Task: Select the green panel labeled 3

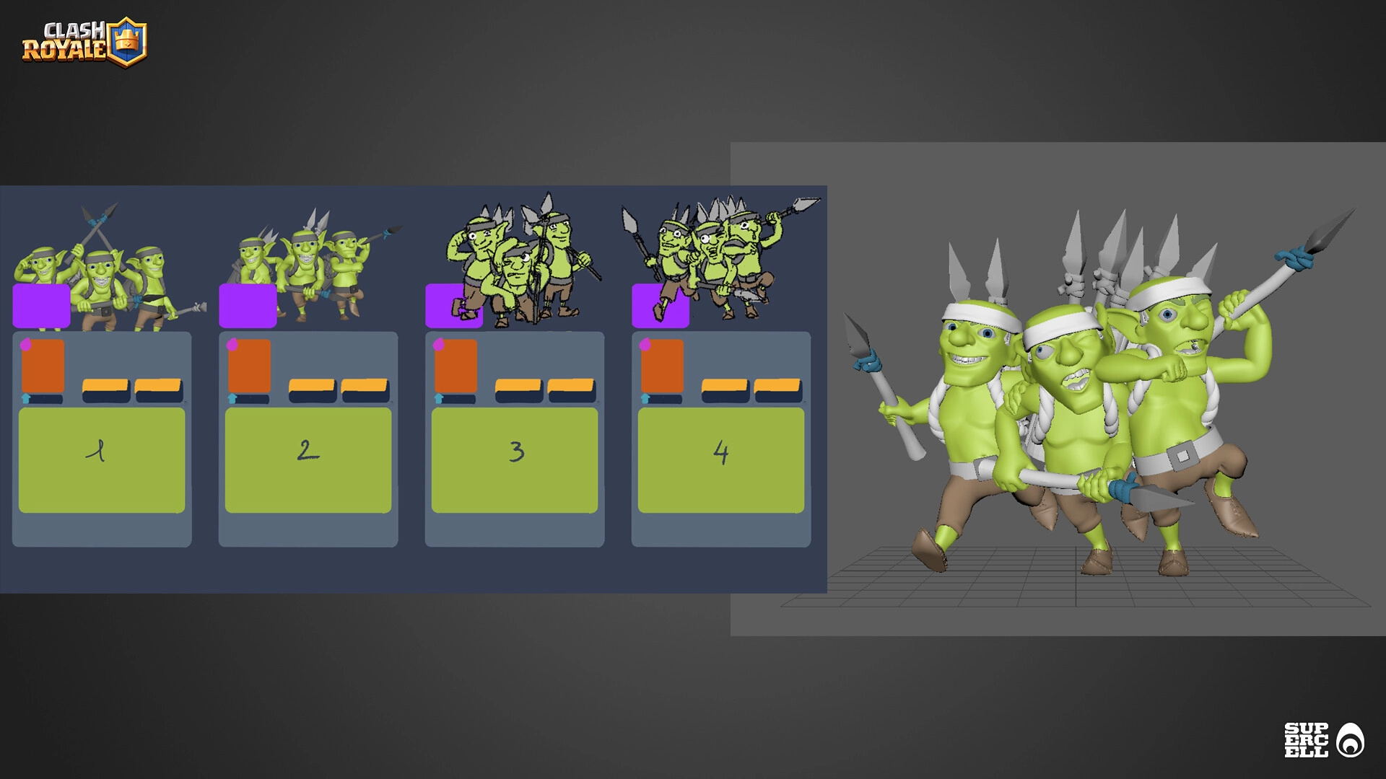Action: coord(515,460)
